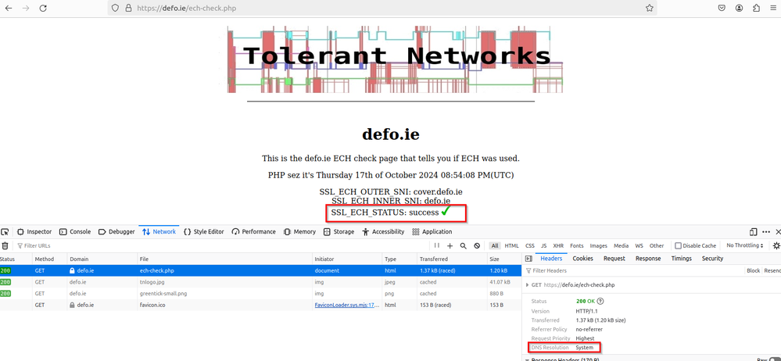
Task: Enable the Disable Cache checkbox
Action: tap(678, 246)
